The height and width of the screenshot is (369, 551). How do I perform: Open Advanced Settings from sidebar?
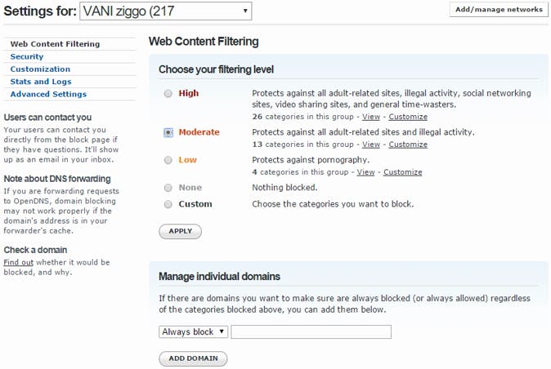(47, 94)
